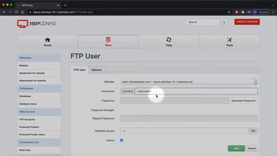Bookmark this page with star icon
This screenshot has width=277, height=156.
229,12
